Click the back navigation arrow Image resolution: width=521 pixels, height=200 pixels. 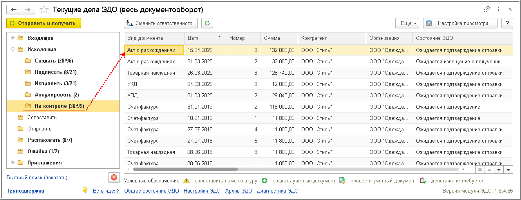tap(14, 9)
